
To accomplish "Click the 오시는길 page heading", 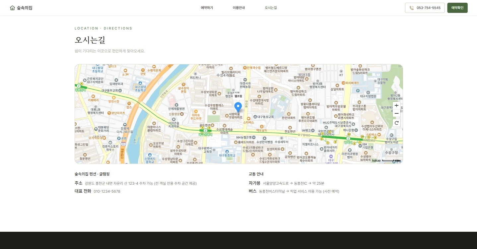I will coord(90,40).
